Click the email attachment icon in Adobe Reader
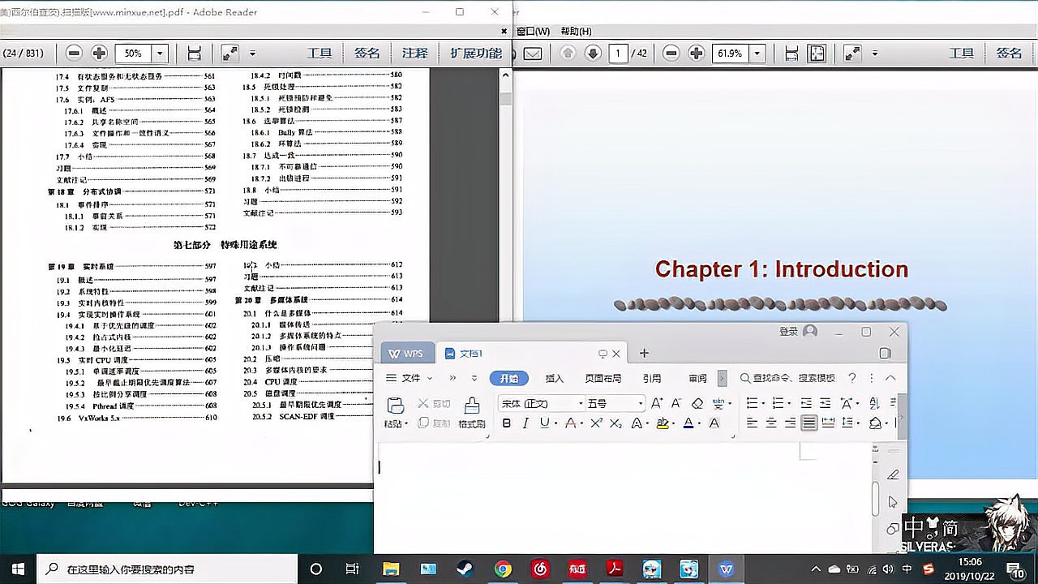 point(532,53)
